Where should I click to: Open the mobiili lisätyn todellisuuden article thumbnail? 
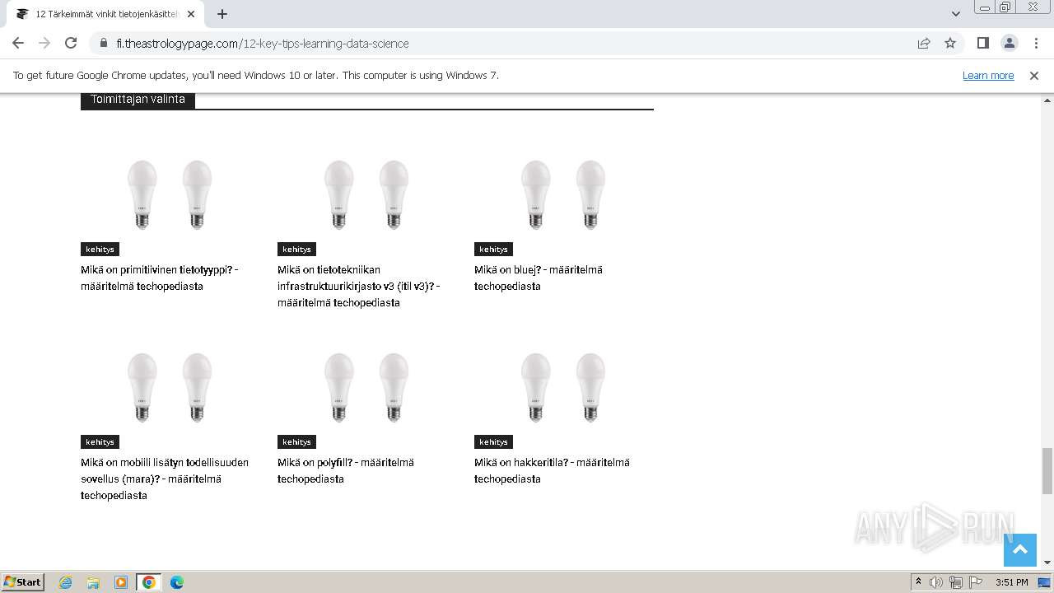(170, 387)
